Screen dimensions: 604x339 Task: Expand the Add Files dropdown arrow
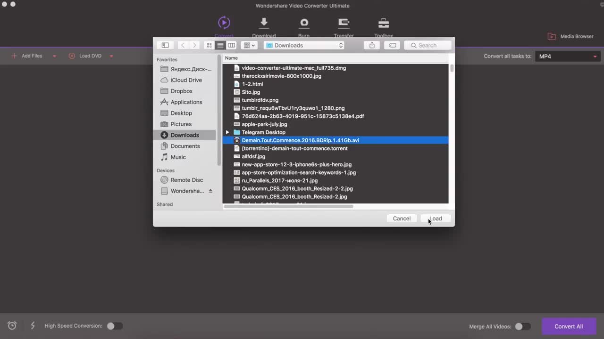pyautogui.click(x=54, y=56)
